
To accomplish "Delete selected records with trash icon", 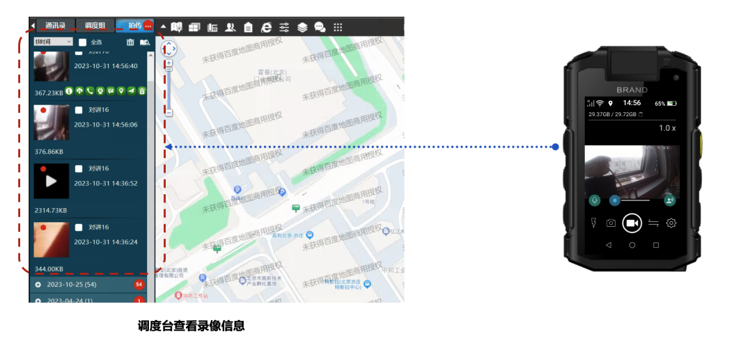I will (x=130, y=42).
